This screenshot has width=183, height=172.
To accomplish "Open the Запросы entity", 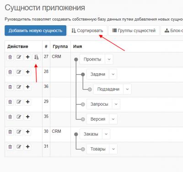I will click(x=99, y=104).
